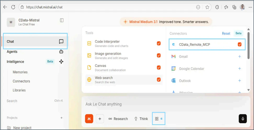Disable the Image generation checkbox
Image resolution: width=254 pixels, height=130 pixels.
tap(159, 55)
